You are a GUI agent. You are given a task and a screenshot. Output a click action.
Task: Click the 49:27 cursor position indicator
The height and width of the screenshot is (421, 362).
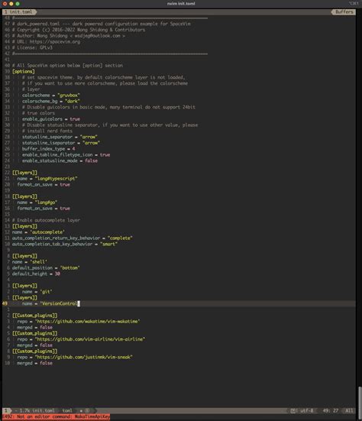click(x=331, y=411)
